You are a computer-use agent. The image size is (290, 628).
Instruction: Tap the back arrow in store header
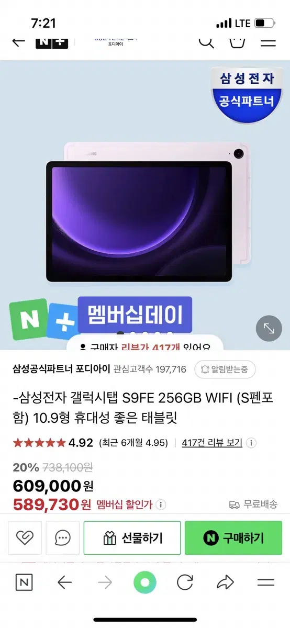[19, 42]
